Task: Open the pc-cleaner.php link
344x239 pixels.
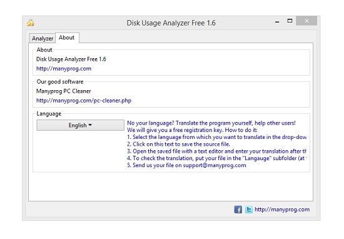Action: point(84,101)
